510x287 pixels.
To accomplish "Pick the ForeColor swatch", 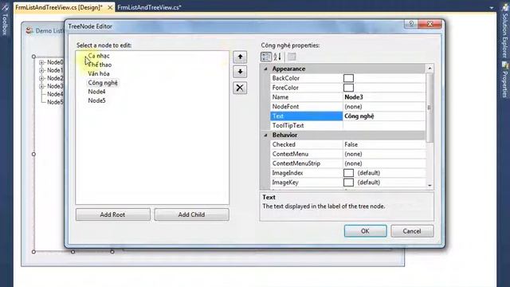I will [x=348, y=88].
